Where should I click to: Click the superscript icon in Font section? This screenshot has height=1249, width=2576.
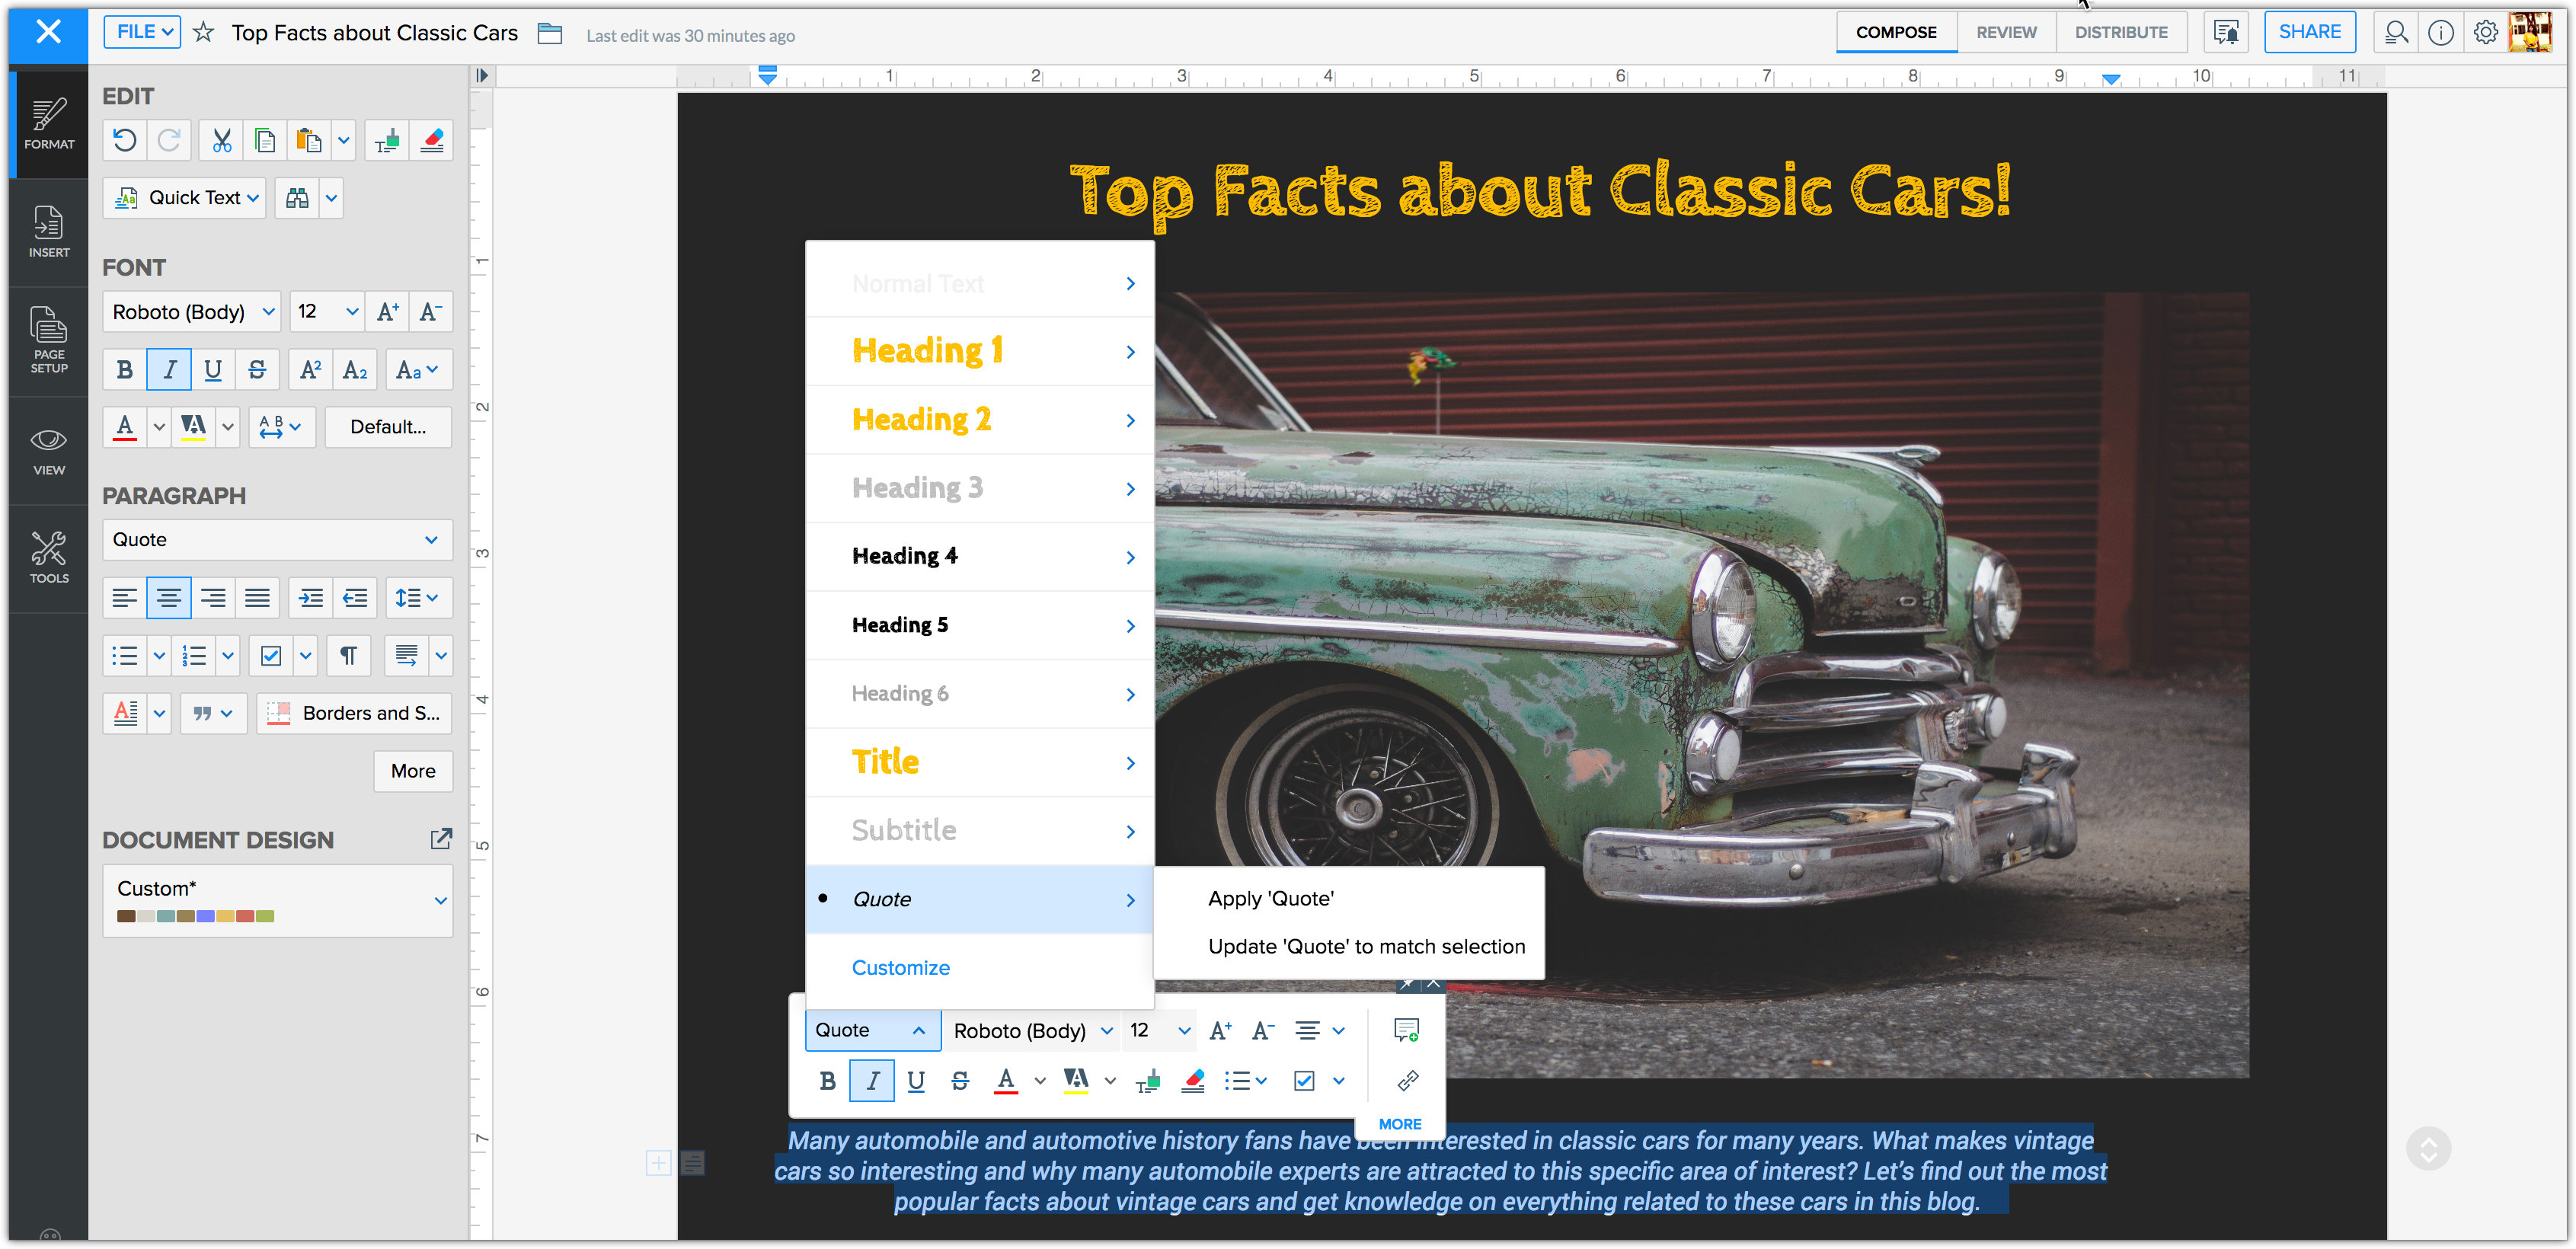coord(310,370)
